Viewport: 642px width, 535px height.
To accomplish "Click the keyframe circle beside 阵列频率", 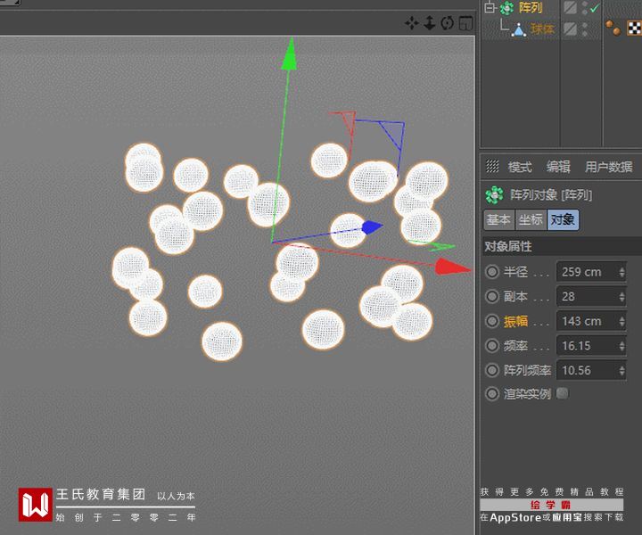I will point(491,370).
